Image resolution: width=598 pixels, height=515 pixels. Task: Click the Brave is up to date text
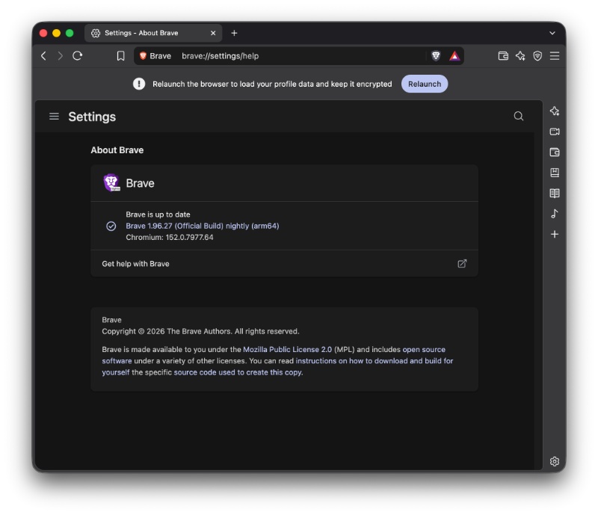(x=158, y=215)
